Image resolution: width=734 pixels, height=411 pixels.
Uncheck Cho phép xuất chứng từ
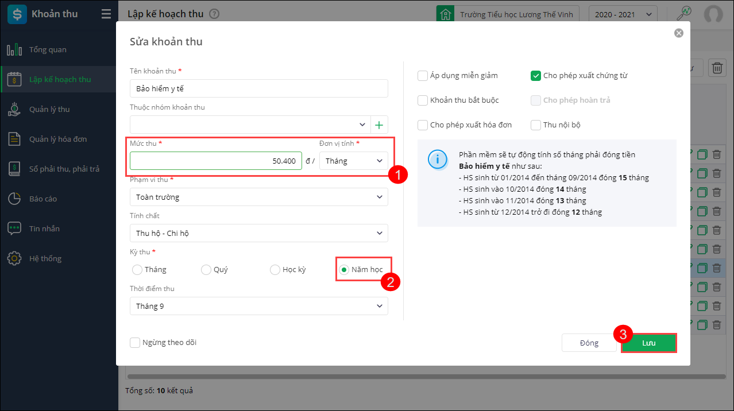coord(536,75)
